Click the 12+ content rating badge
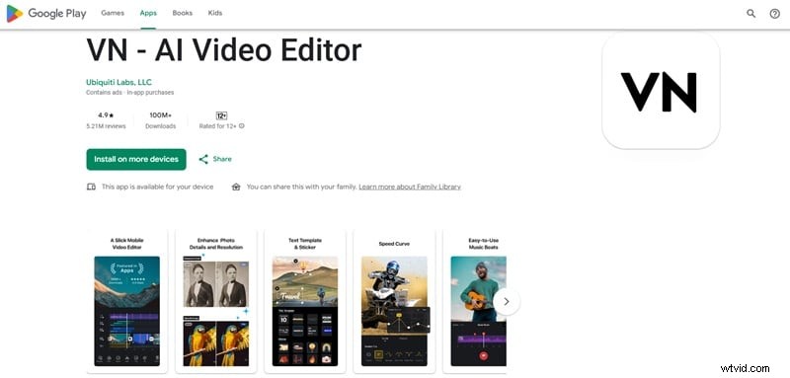 point(221,115)
